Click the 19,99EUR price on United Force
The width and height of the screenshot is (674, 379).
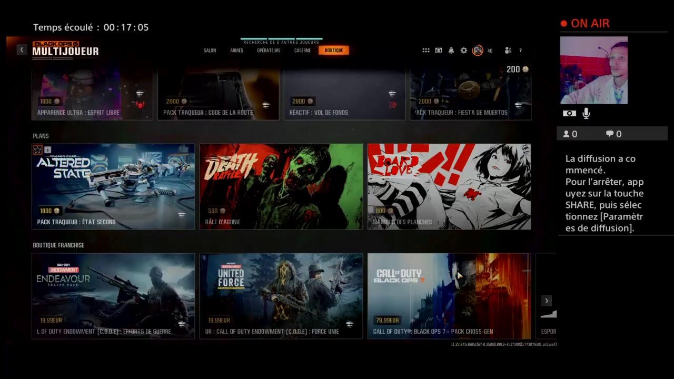(219, 320)
